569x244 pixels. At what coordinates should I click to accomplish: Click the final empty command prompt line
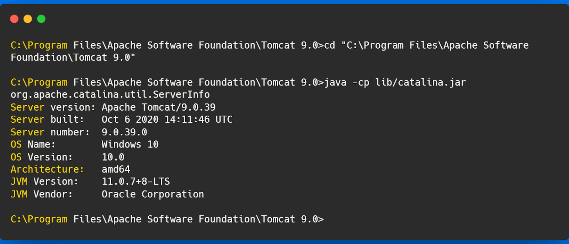[167, 219]
